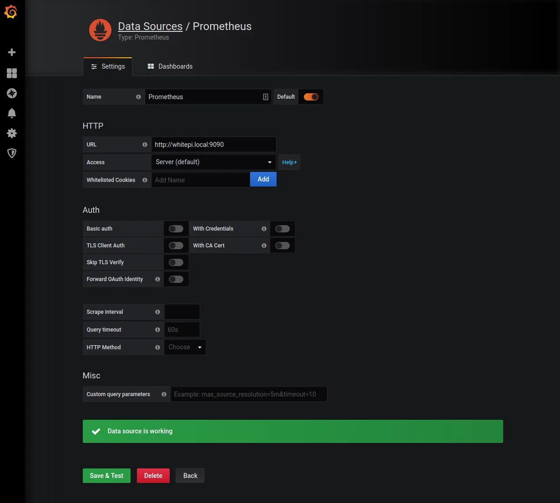The width and height of the screenshot is (560, 503).
Task: Open the Explore compass icon in sidebar
Action: [x=12, y=93]
